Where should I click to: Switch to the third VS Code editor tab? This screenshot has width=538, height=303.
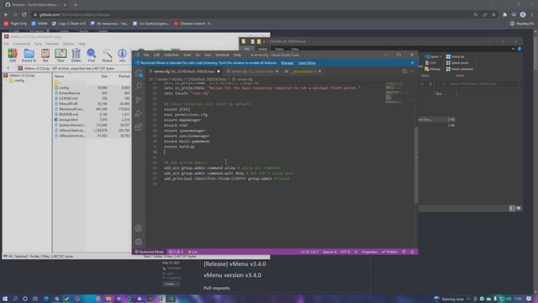303,72
